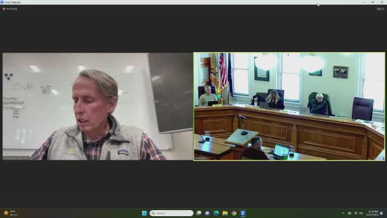The image size is (387, 218).
Task: Select the Chambers video feed
Action: (x=289, y=107)
